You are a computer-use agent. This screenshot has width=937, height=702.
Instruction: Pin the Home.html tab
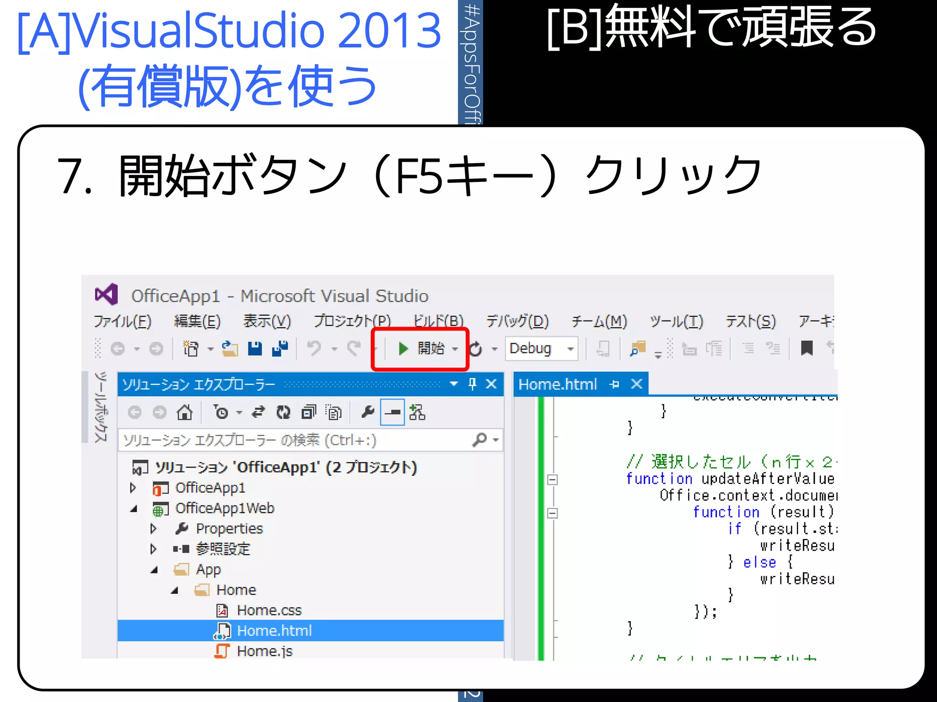[615, 384]
